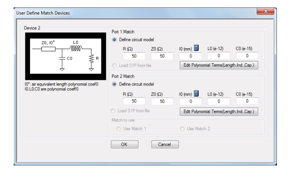Click the Port 2 Match group label

(123, 76)
